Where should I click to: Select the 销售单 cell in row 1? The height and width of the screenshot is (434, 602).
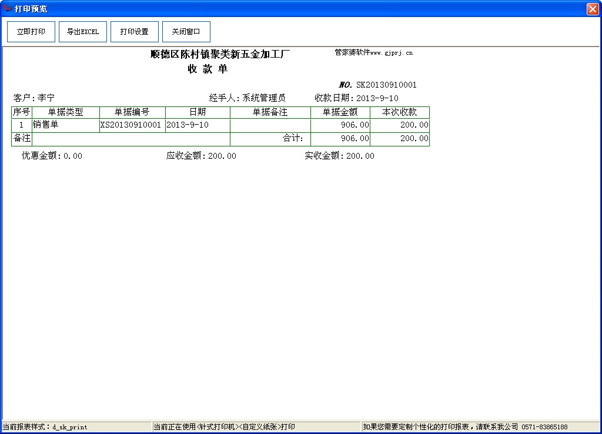tap(66, 125)
